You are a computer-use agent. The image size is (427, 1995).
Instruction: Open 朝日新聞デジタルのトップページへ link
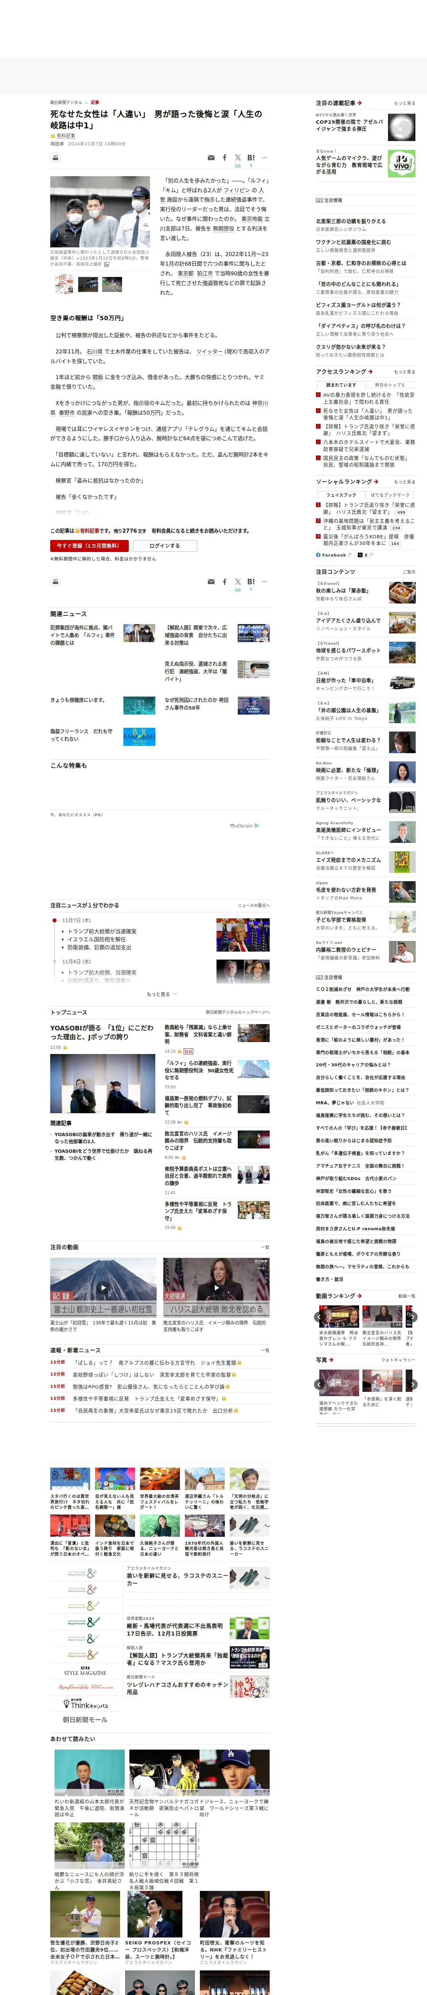coord(238,1012)
